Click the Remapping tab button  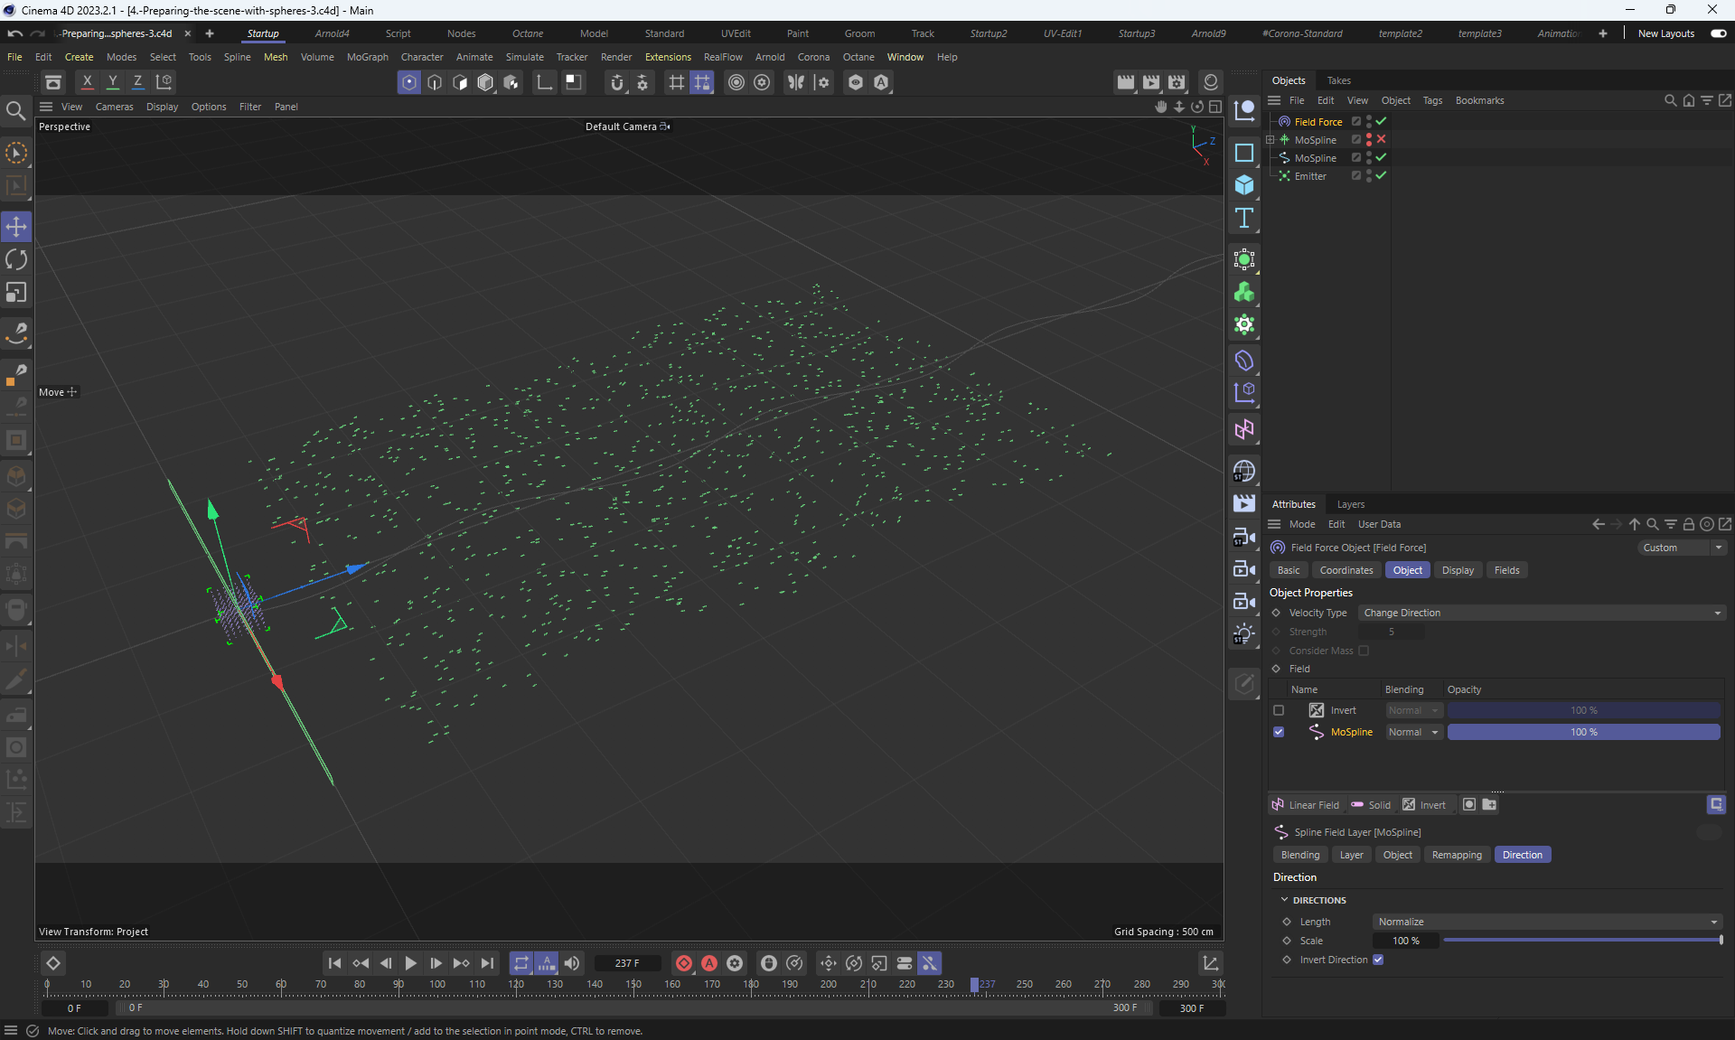coord(1457,855)
